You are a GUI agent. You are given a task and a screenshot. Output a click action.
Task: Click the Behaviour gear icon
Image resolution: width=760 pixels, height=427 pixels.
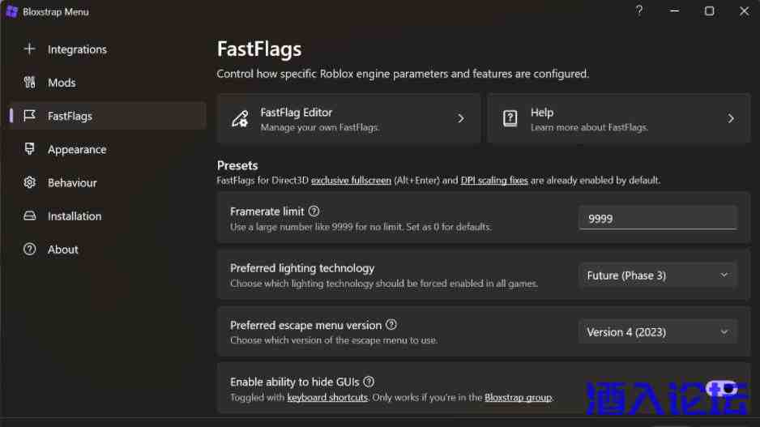pyautogui.click(x=30, y=183)
